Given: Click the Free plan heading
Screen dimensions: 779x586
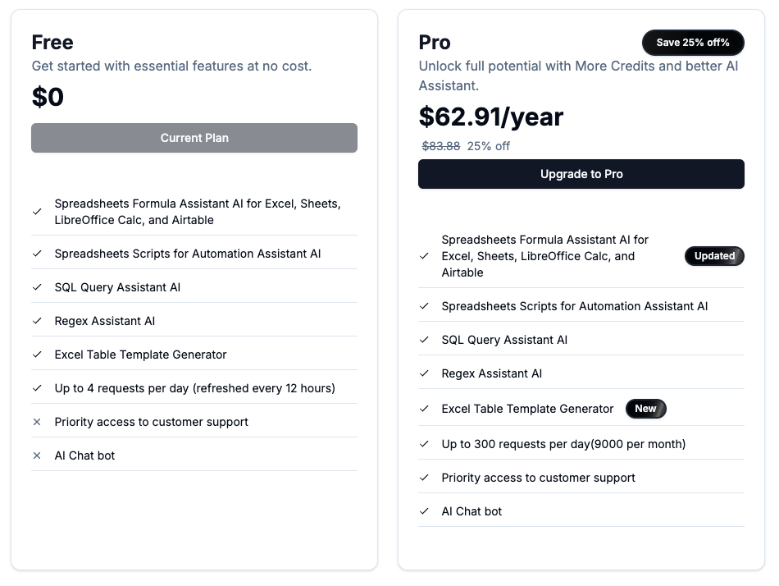Looking at the screenshot, I should (52, 43).
